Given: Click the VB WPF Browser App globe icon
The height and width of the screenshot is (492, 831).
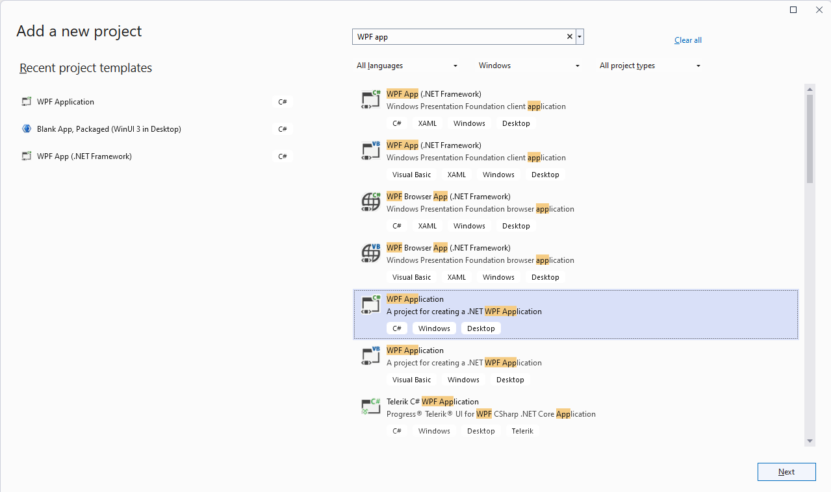Looking at the screenshot, I should pyautogui.click(x=370, y=252).
